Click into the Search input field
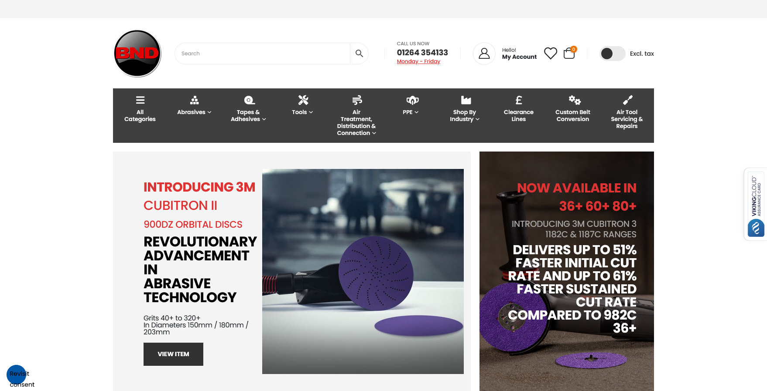 [x=262, y=54]
